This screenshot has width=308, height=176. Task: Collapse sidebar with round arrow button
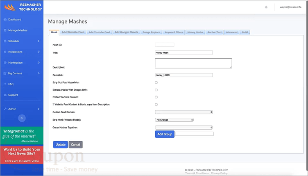point(22,118)
